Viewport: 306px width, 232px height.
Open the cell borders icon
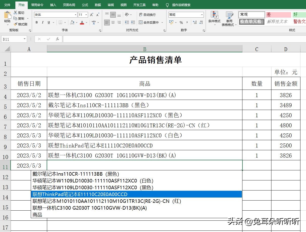coord(60,22)
